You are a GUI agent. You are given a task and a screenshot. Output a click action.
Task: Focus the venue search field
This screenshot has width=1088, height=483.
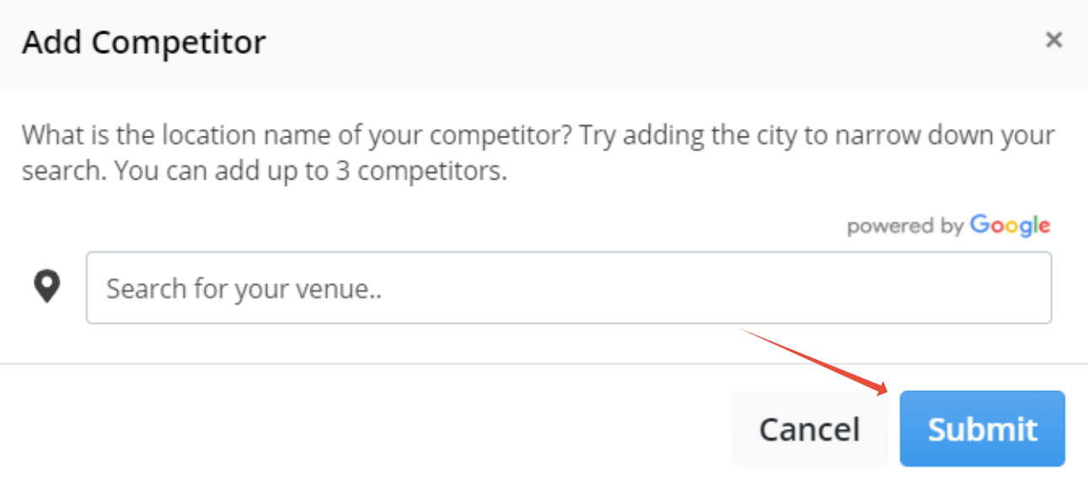pyautogui.click(x=569, y=287)
